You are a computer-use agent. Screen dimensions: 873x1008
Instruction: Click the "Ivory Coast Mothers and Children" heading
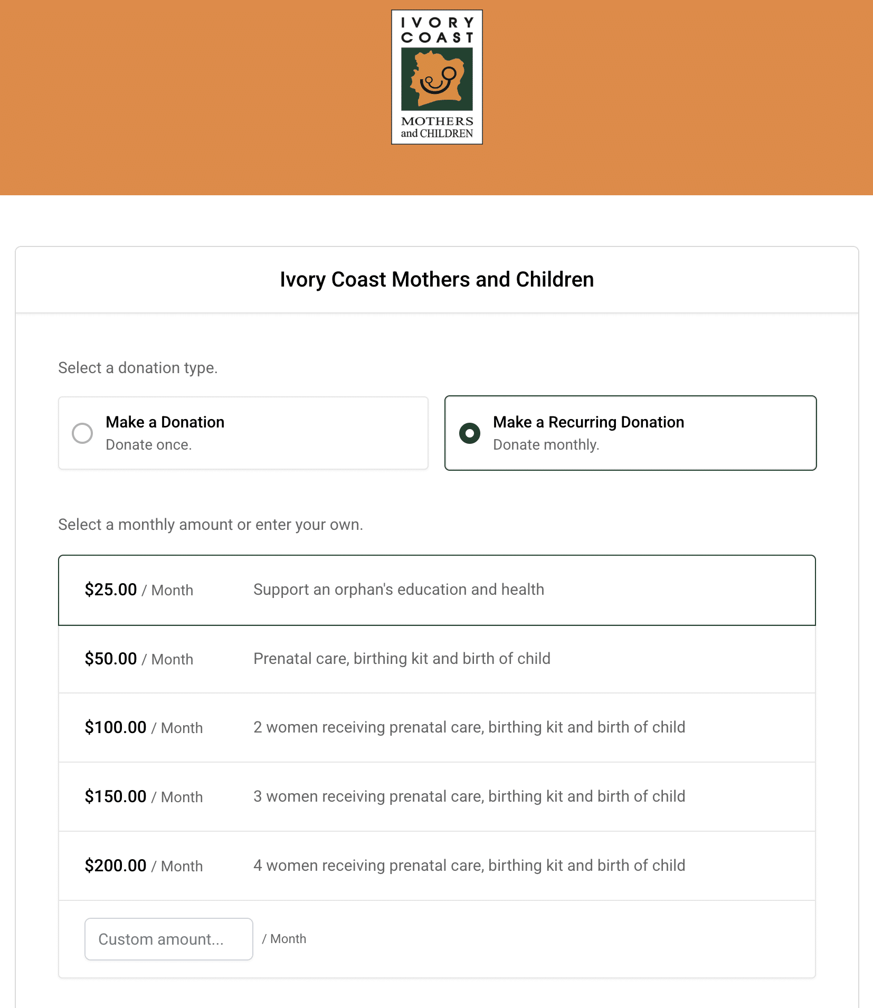(437, 279)
